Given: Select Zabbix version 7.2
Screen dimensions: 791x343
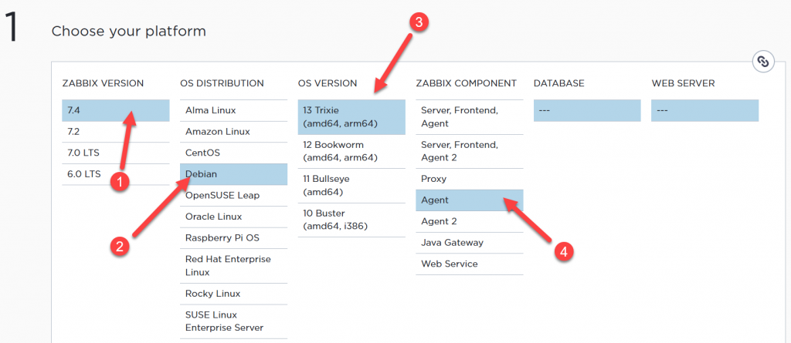Looking at the screenshot, I should coord(115,132).
